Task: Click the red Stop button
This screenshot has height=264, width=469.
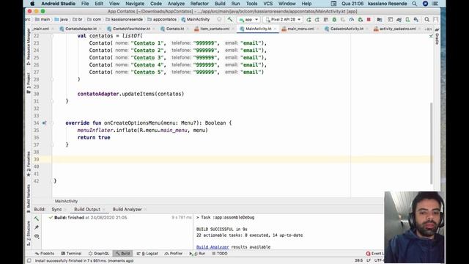Action: [369, 20]
